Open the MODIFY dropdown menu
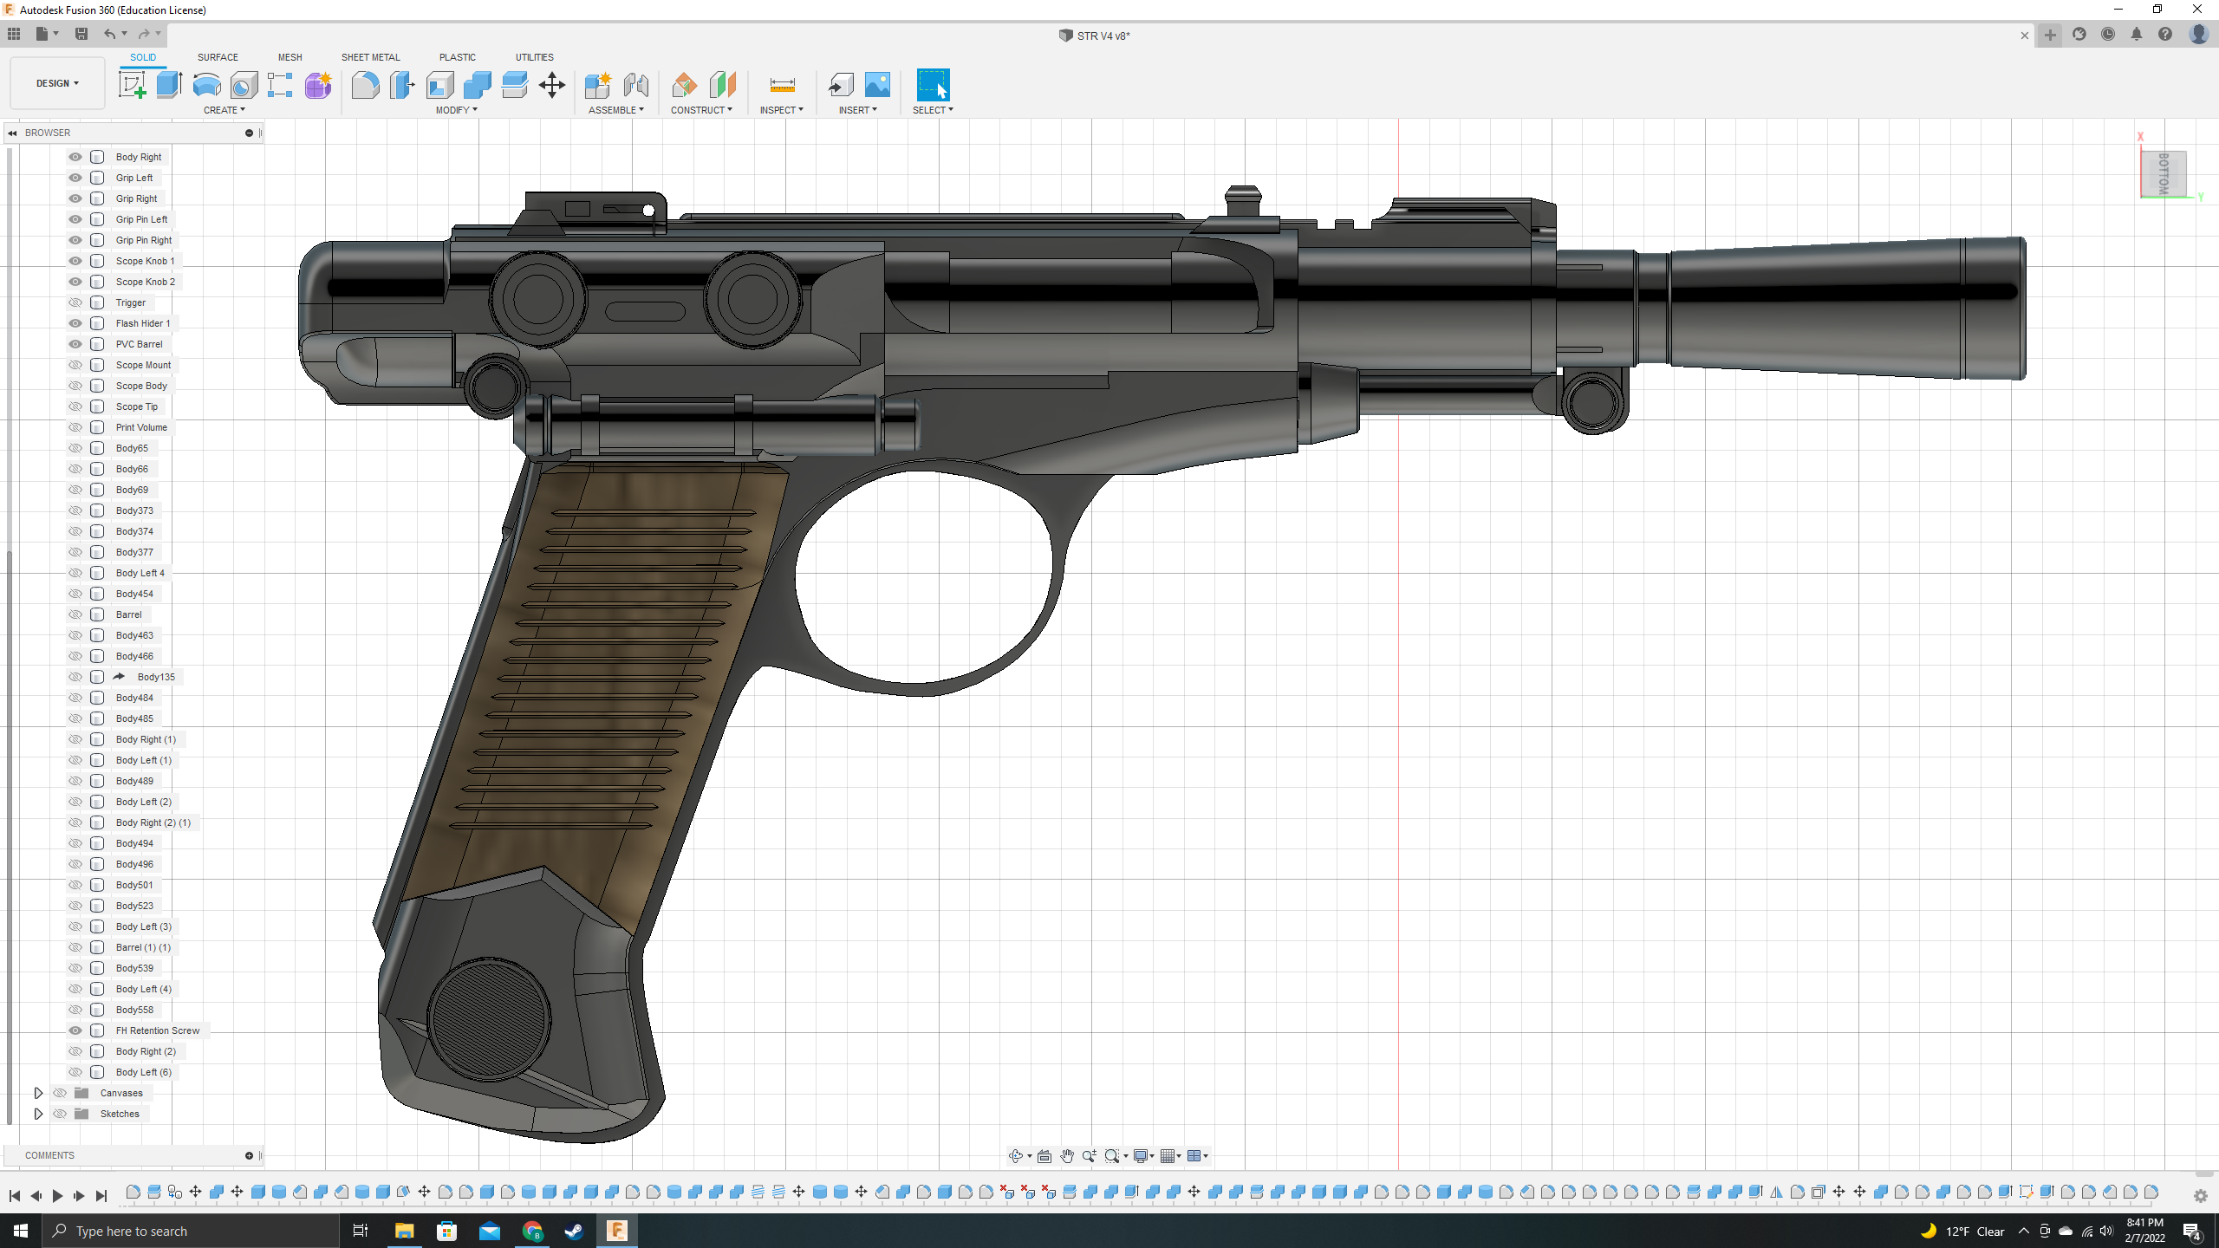Screen dimensions: 2219x1248 coord(456,110)
